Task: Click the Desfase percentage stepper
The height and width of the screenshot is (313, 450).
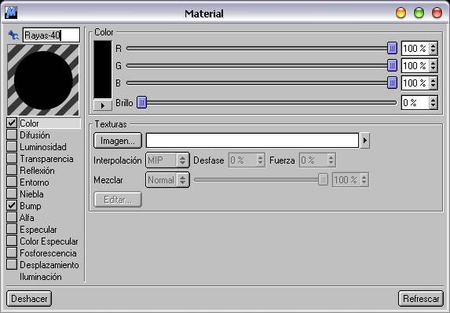Action: (x=260, y=160)
